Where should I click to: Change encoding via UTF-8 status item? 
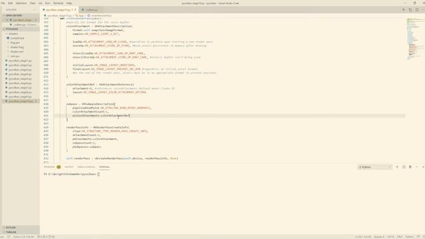(x=390, y=237)
